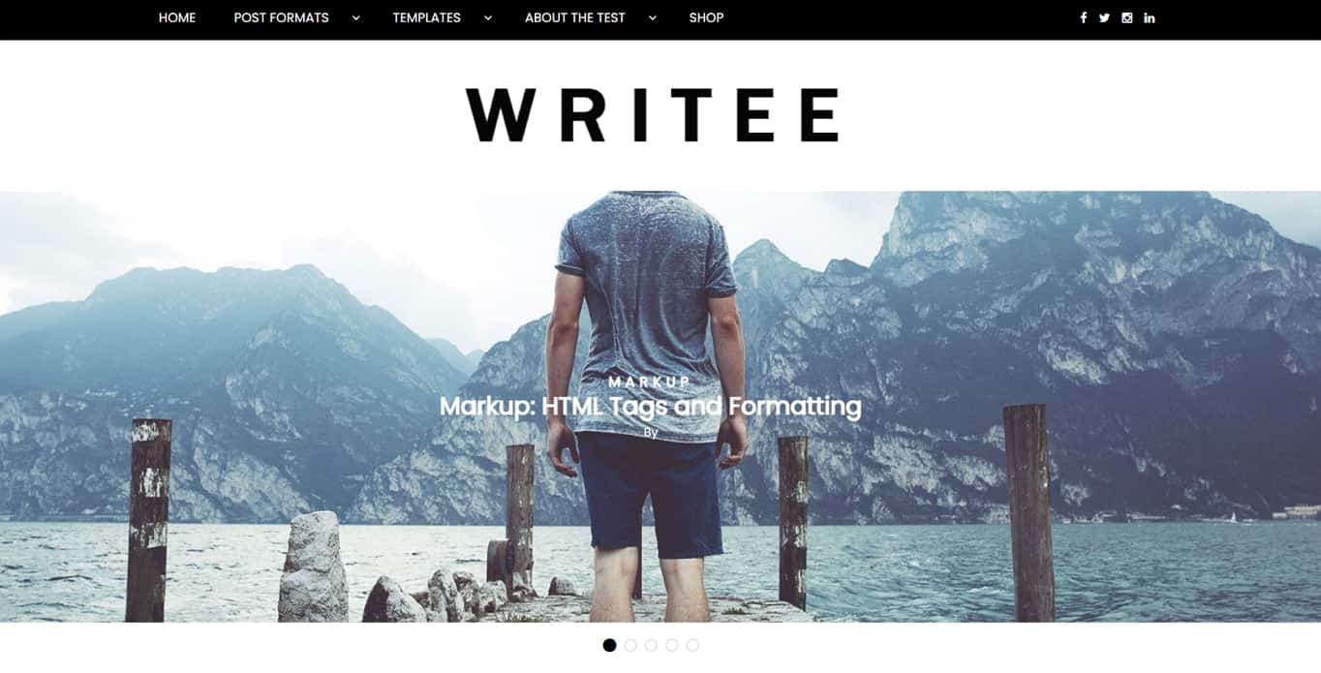The height and width of the screenshot is (673, 1321).
Task: Open the Facebook social icon
Action: 1083,17
